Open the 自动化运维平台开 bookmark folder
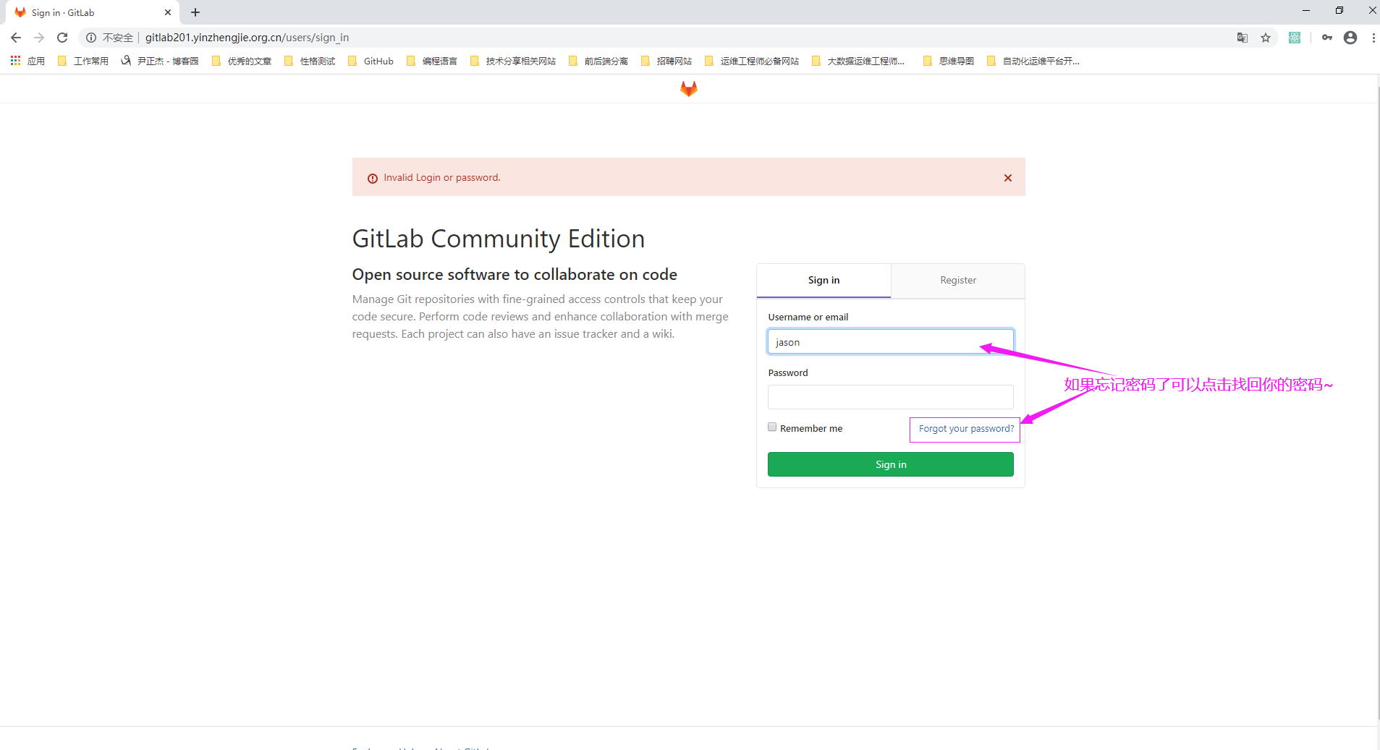 (1033, 61)
